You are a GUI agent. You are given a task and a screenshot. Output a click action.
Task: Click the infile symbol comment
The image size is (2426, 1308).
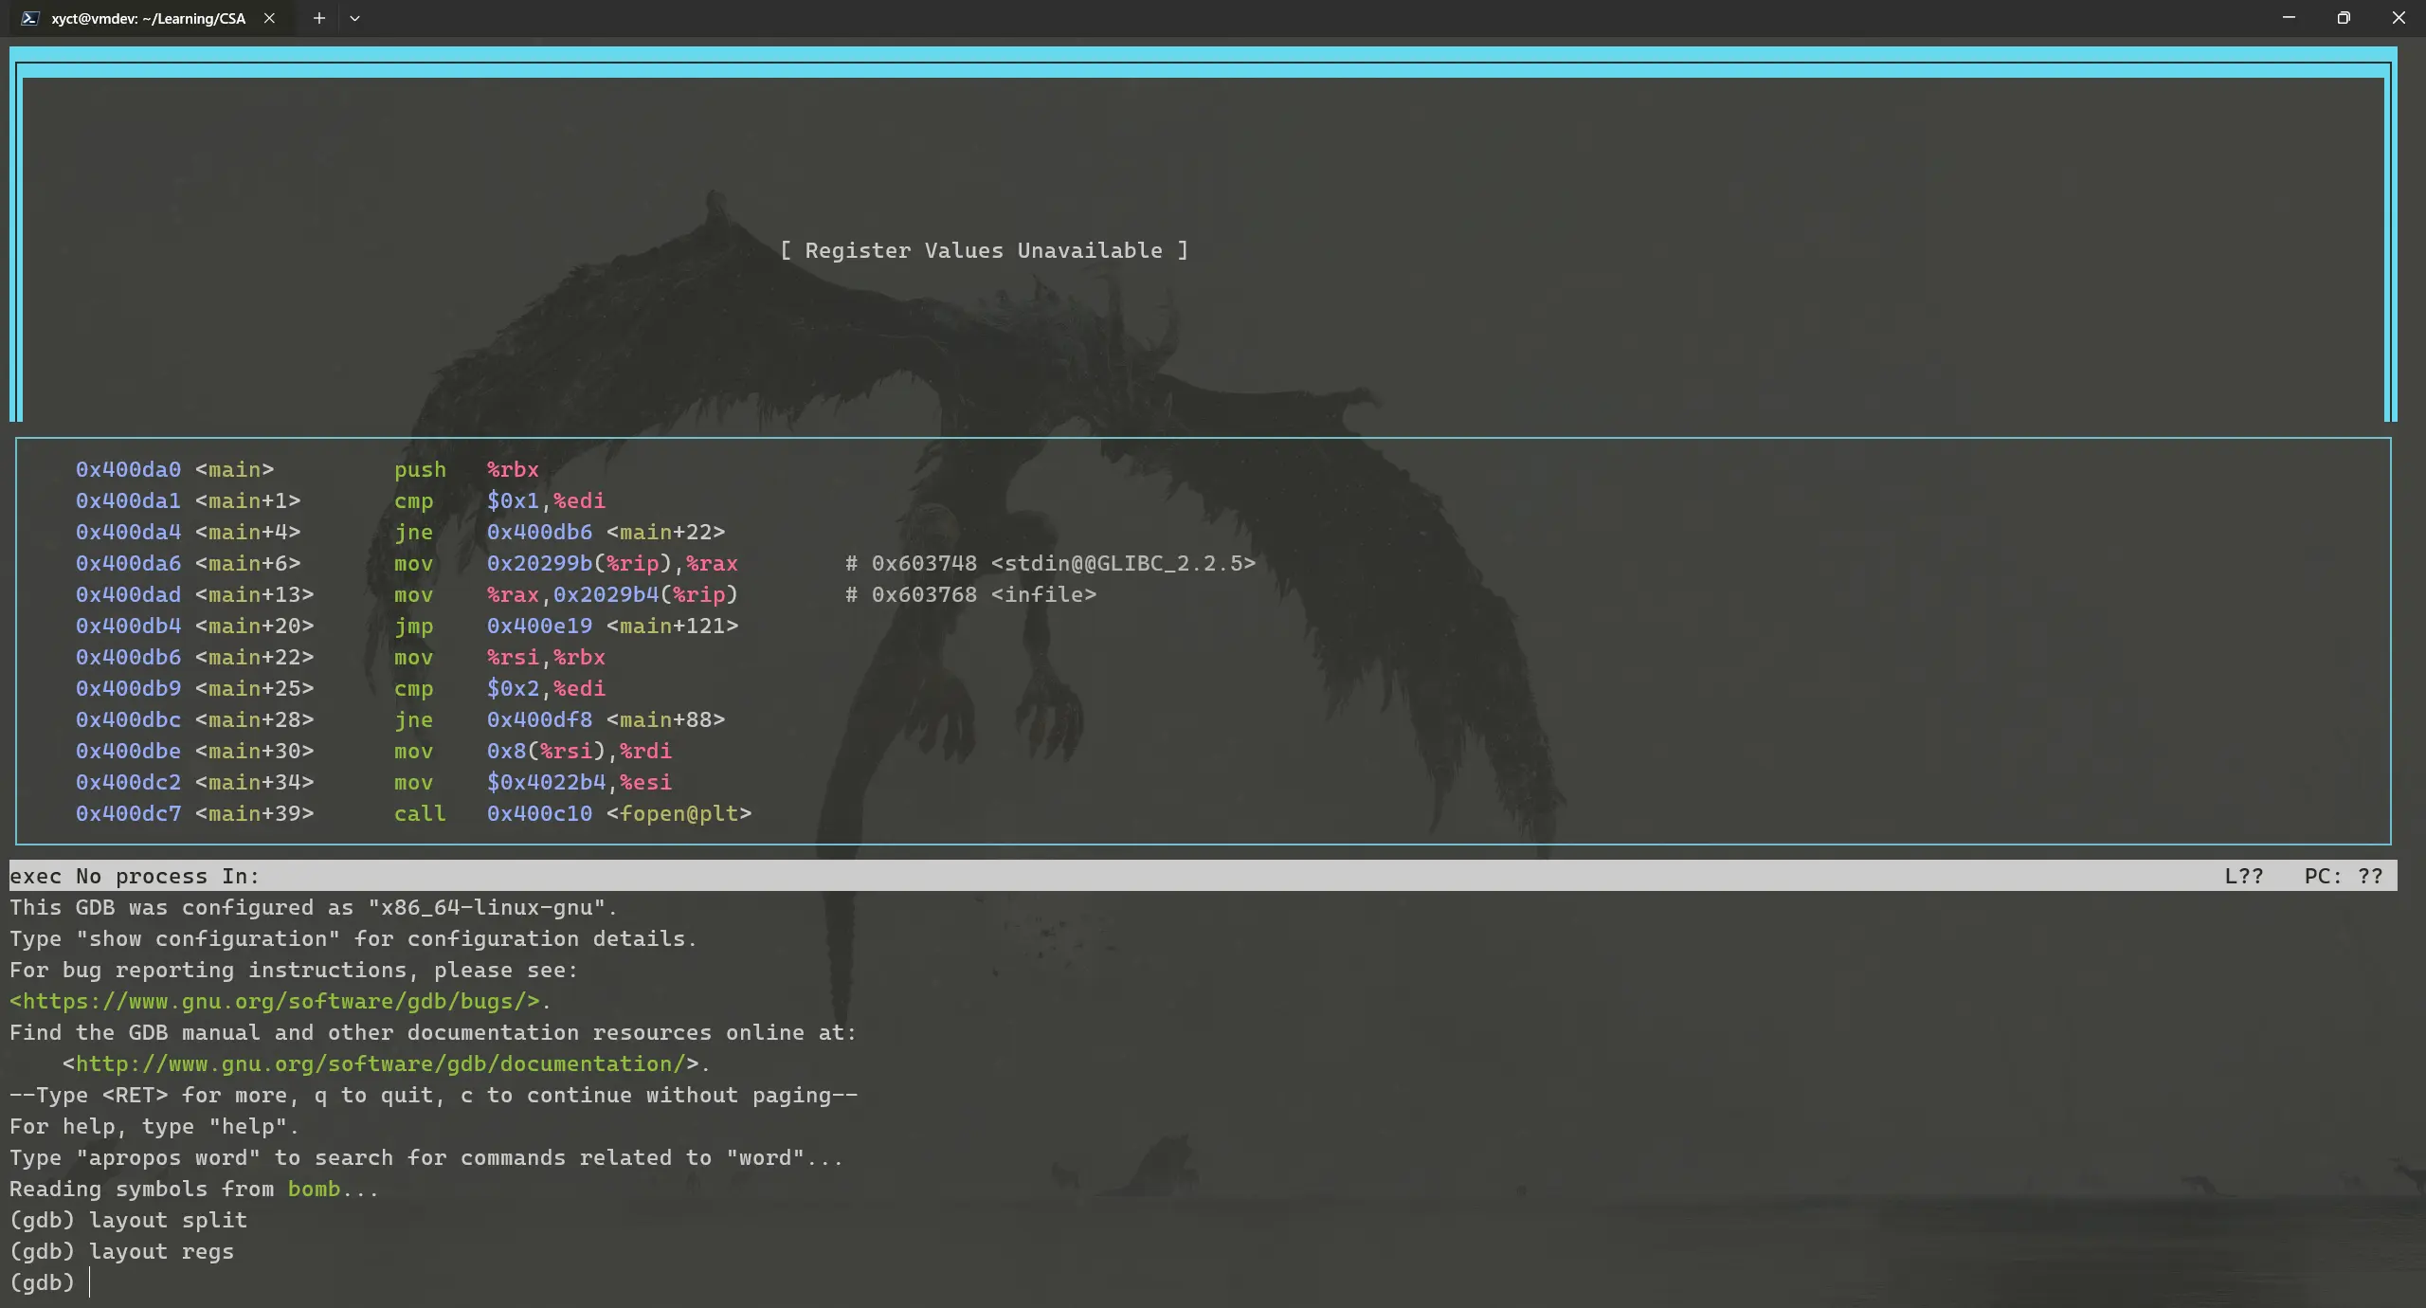point(1042,594)
